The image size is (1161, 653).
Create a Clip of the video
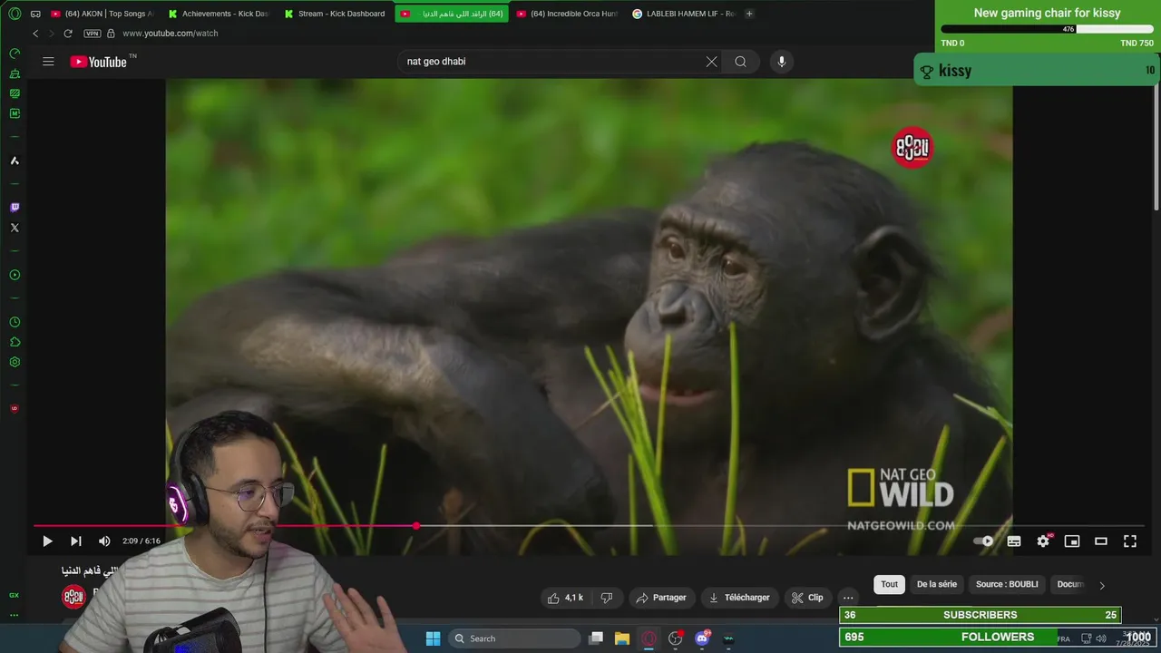[807, 598]
